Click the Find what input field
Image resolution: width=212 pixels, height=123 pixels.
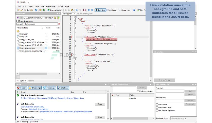(170, 91)
